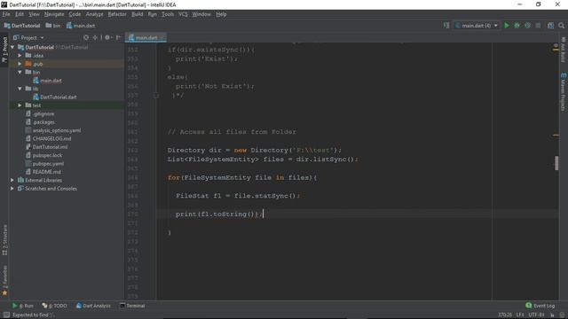Select README.md in tree
568x319 pixels.
(x=43, y=172)
